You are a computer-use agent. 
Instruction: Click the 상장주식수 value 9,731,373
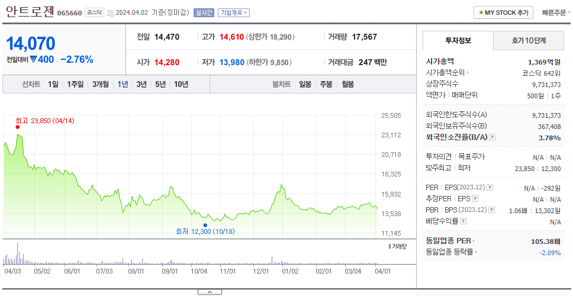[x=546, y=85]
